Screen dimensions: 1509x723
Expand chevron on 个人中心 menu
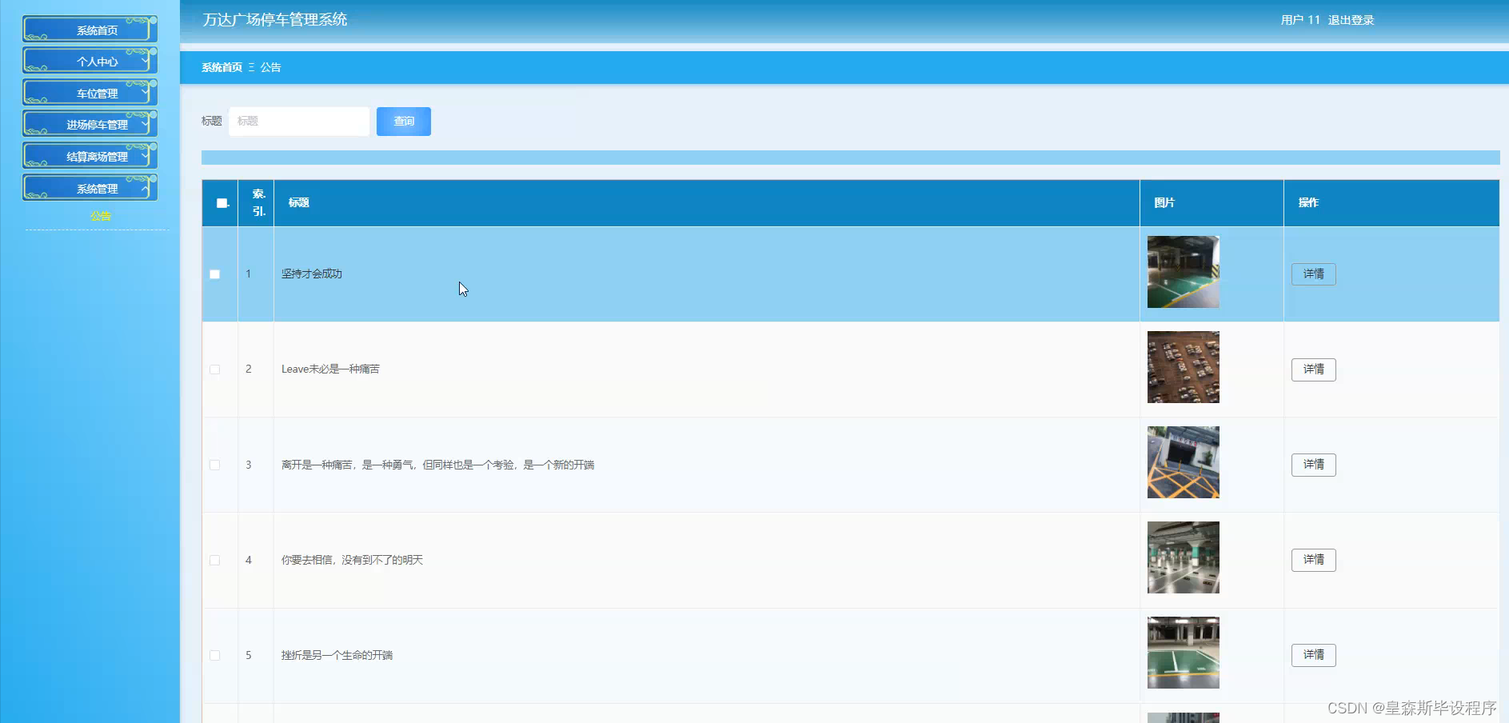pyautogui.click(x=145, y=60)
